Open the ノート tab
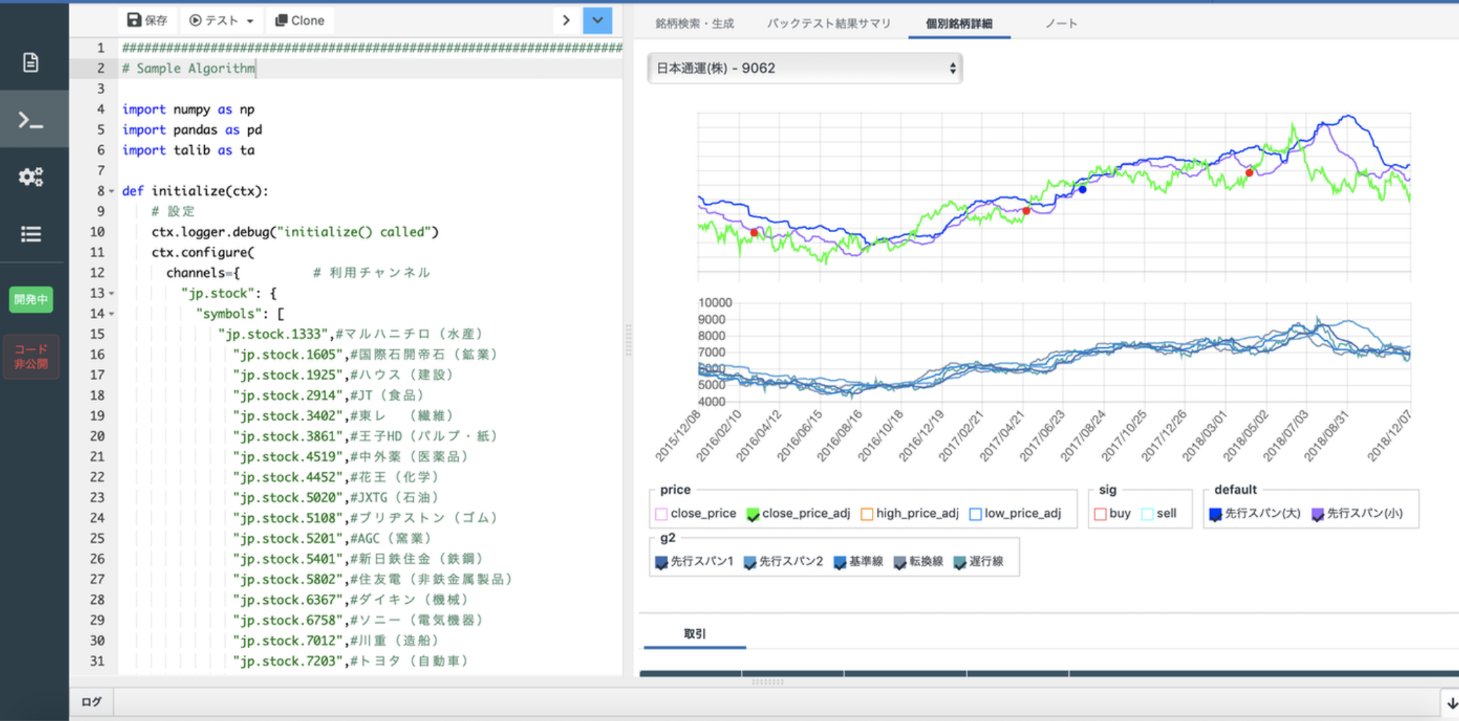Viewport: 1459px width, 721px height. coord(1061,22)
